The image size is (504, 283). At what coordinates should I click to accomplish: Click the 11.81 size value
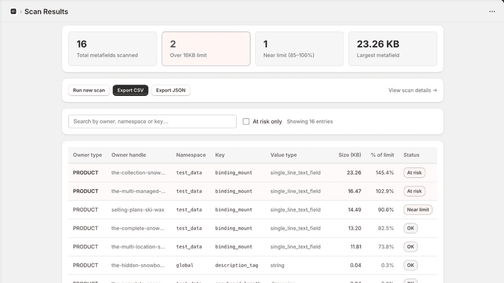(x=356, y=247)
